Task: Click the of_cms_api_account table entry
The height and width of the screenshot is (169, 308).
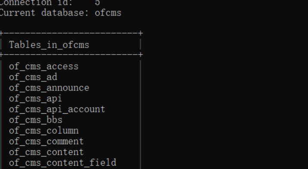Action: 57,109
